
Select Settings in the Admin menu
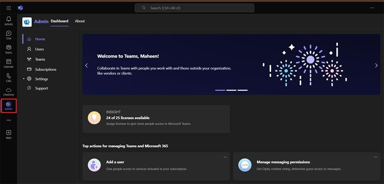[41, 79]
